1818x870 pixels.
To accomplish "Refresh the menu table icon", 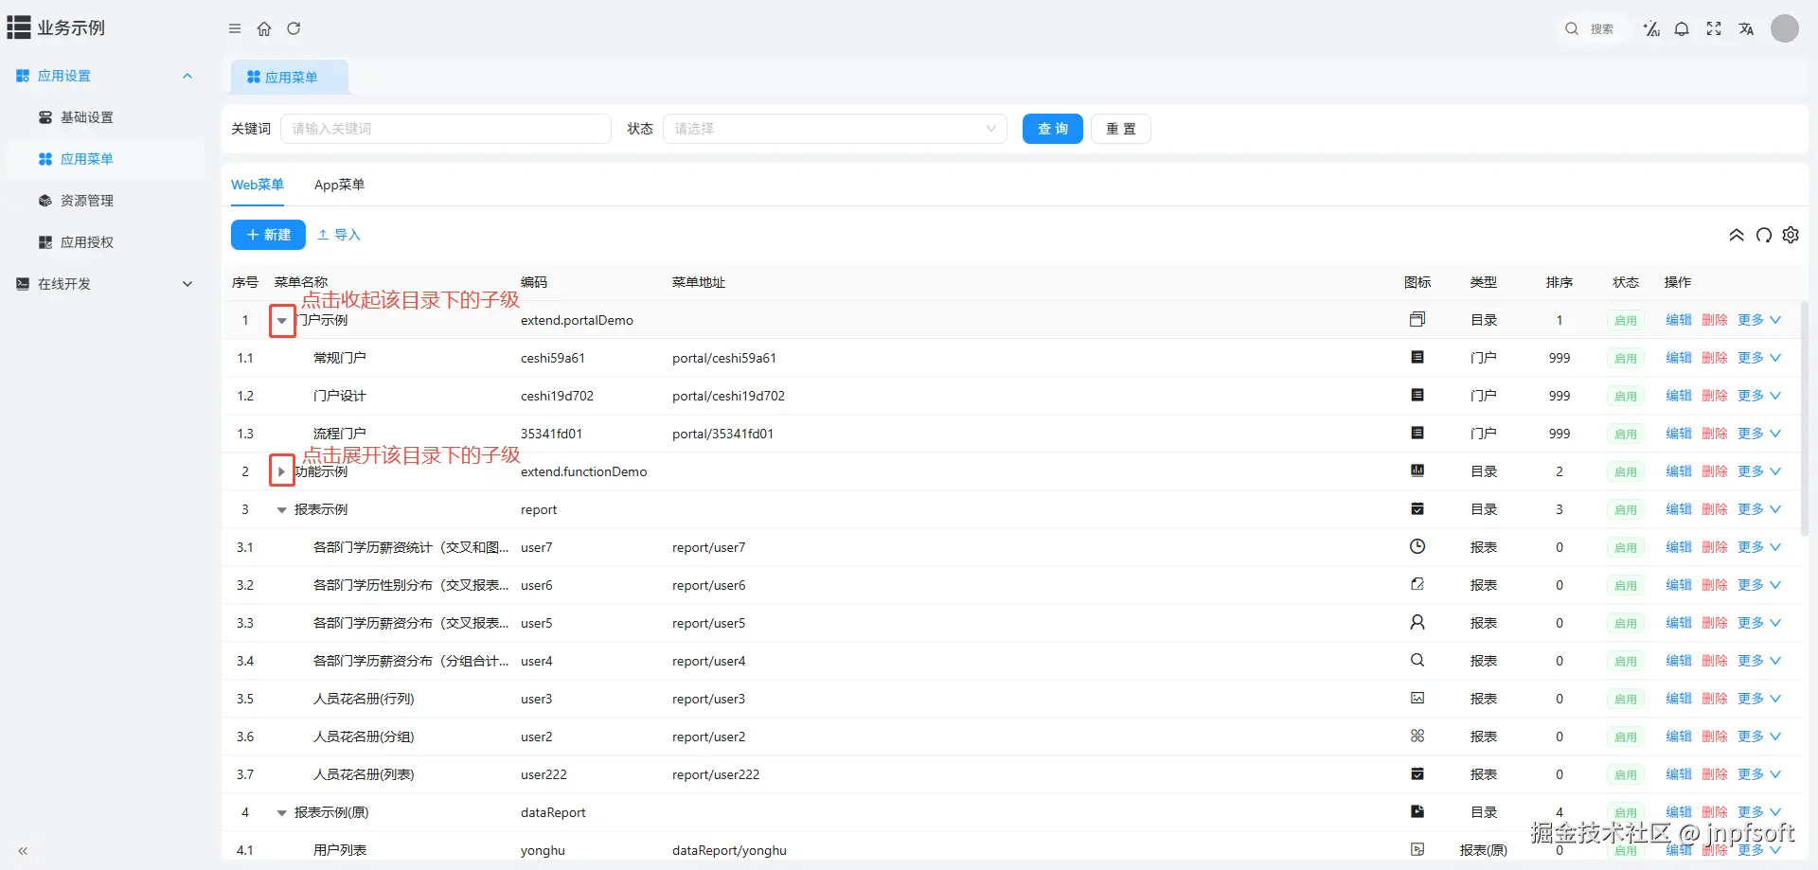I will [x=1764, y=235].
